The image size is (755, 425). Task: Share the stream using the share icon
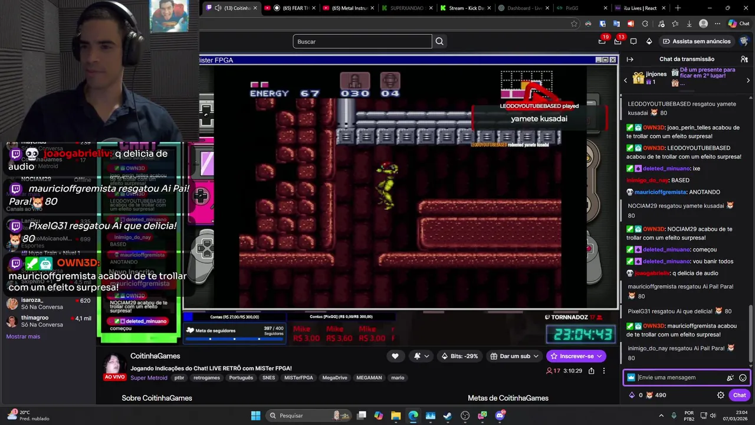pyautogui.click(x=592, y=371)
